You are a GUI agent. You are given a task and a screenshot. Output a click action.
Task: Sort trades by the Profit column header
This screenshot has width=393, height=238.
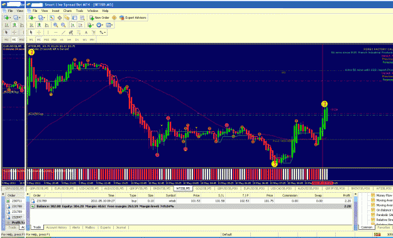[347, 195]
